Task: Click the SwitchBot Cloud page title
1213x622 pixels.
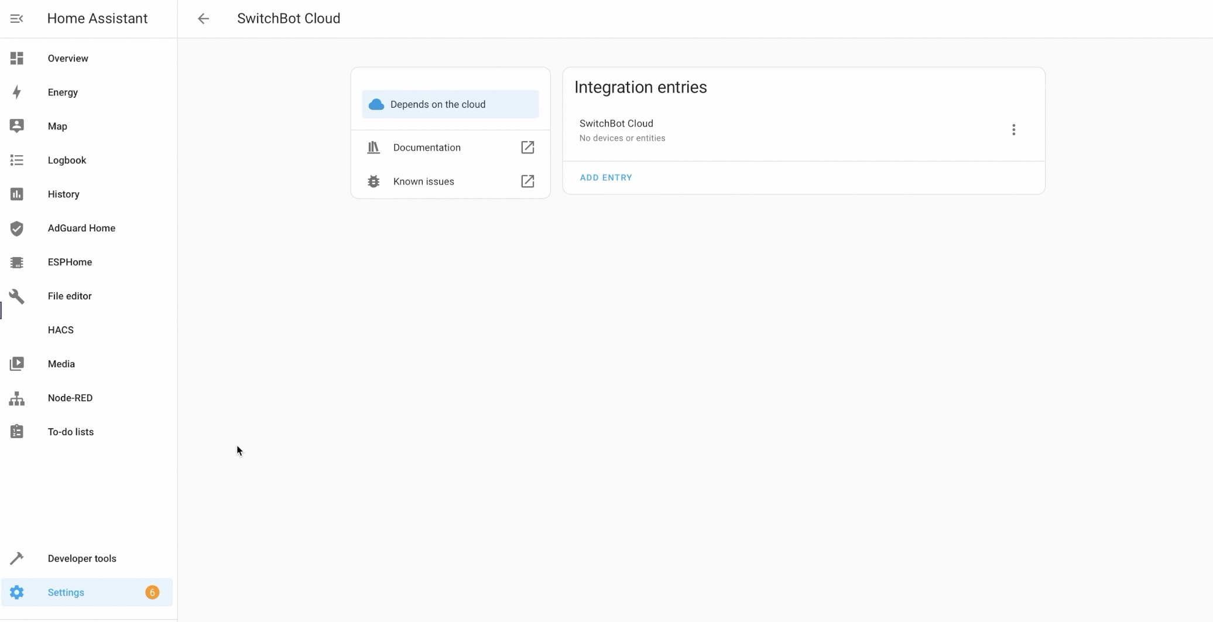Action: pos(289,19)
